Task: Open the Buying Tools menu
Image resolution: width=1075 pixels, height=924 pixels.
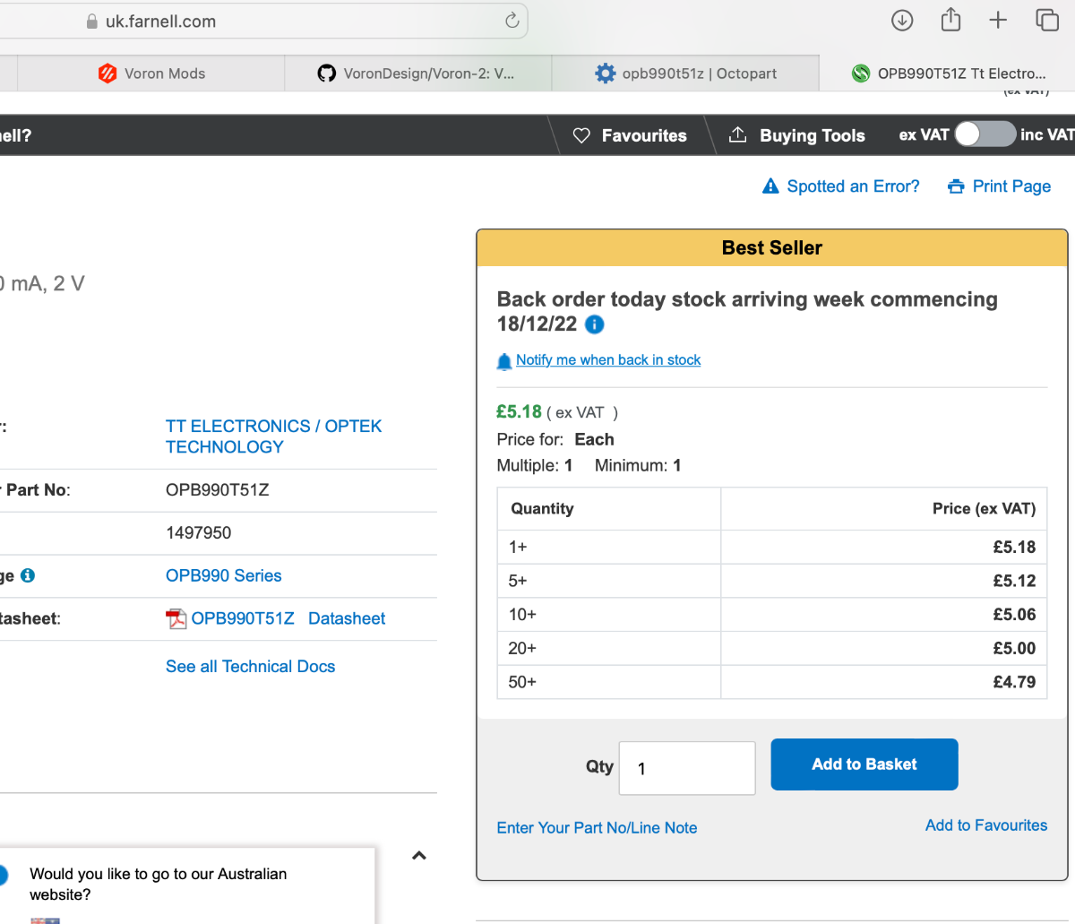Action: point(796,135)
